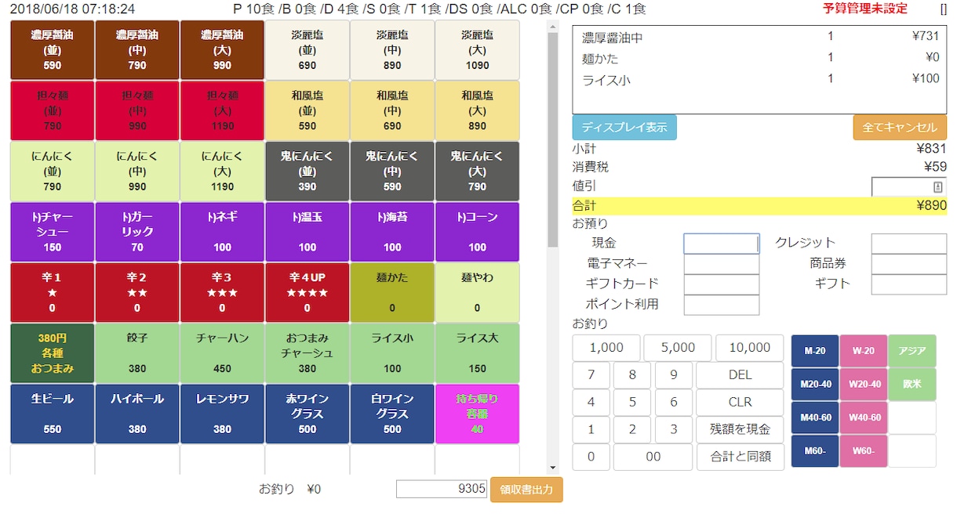Add ハイボール 380 drink
Image resolution: width=957 pixels, height=517 pixels.
(x=137, y=414)
